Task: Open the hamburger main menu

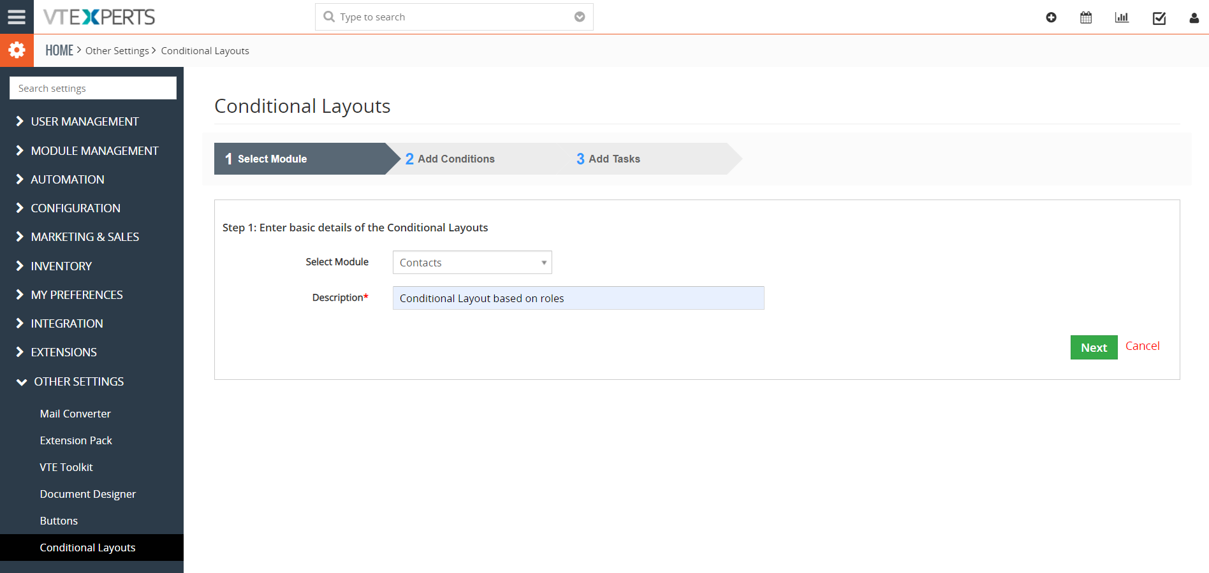Action: point(17,17)
